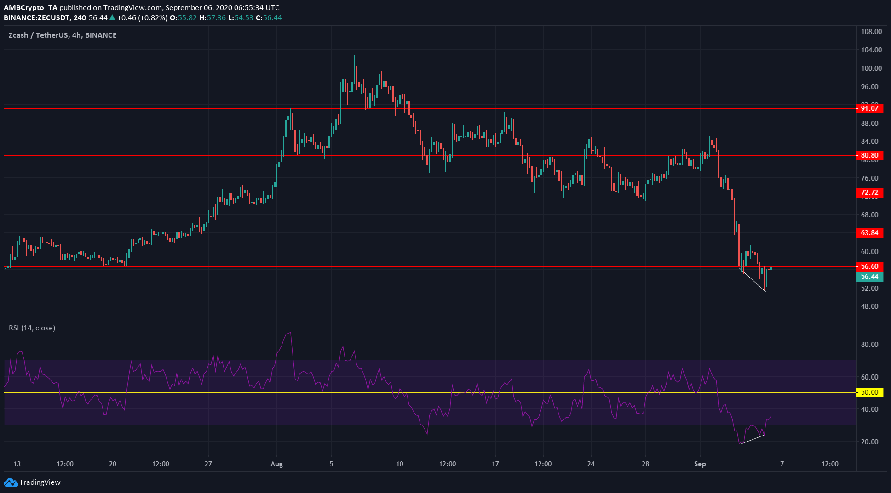891x493 pixels.
Task: Click the TradingView wordmark text
Action: click(40, 482)
